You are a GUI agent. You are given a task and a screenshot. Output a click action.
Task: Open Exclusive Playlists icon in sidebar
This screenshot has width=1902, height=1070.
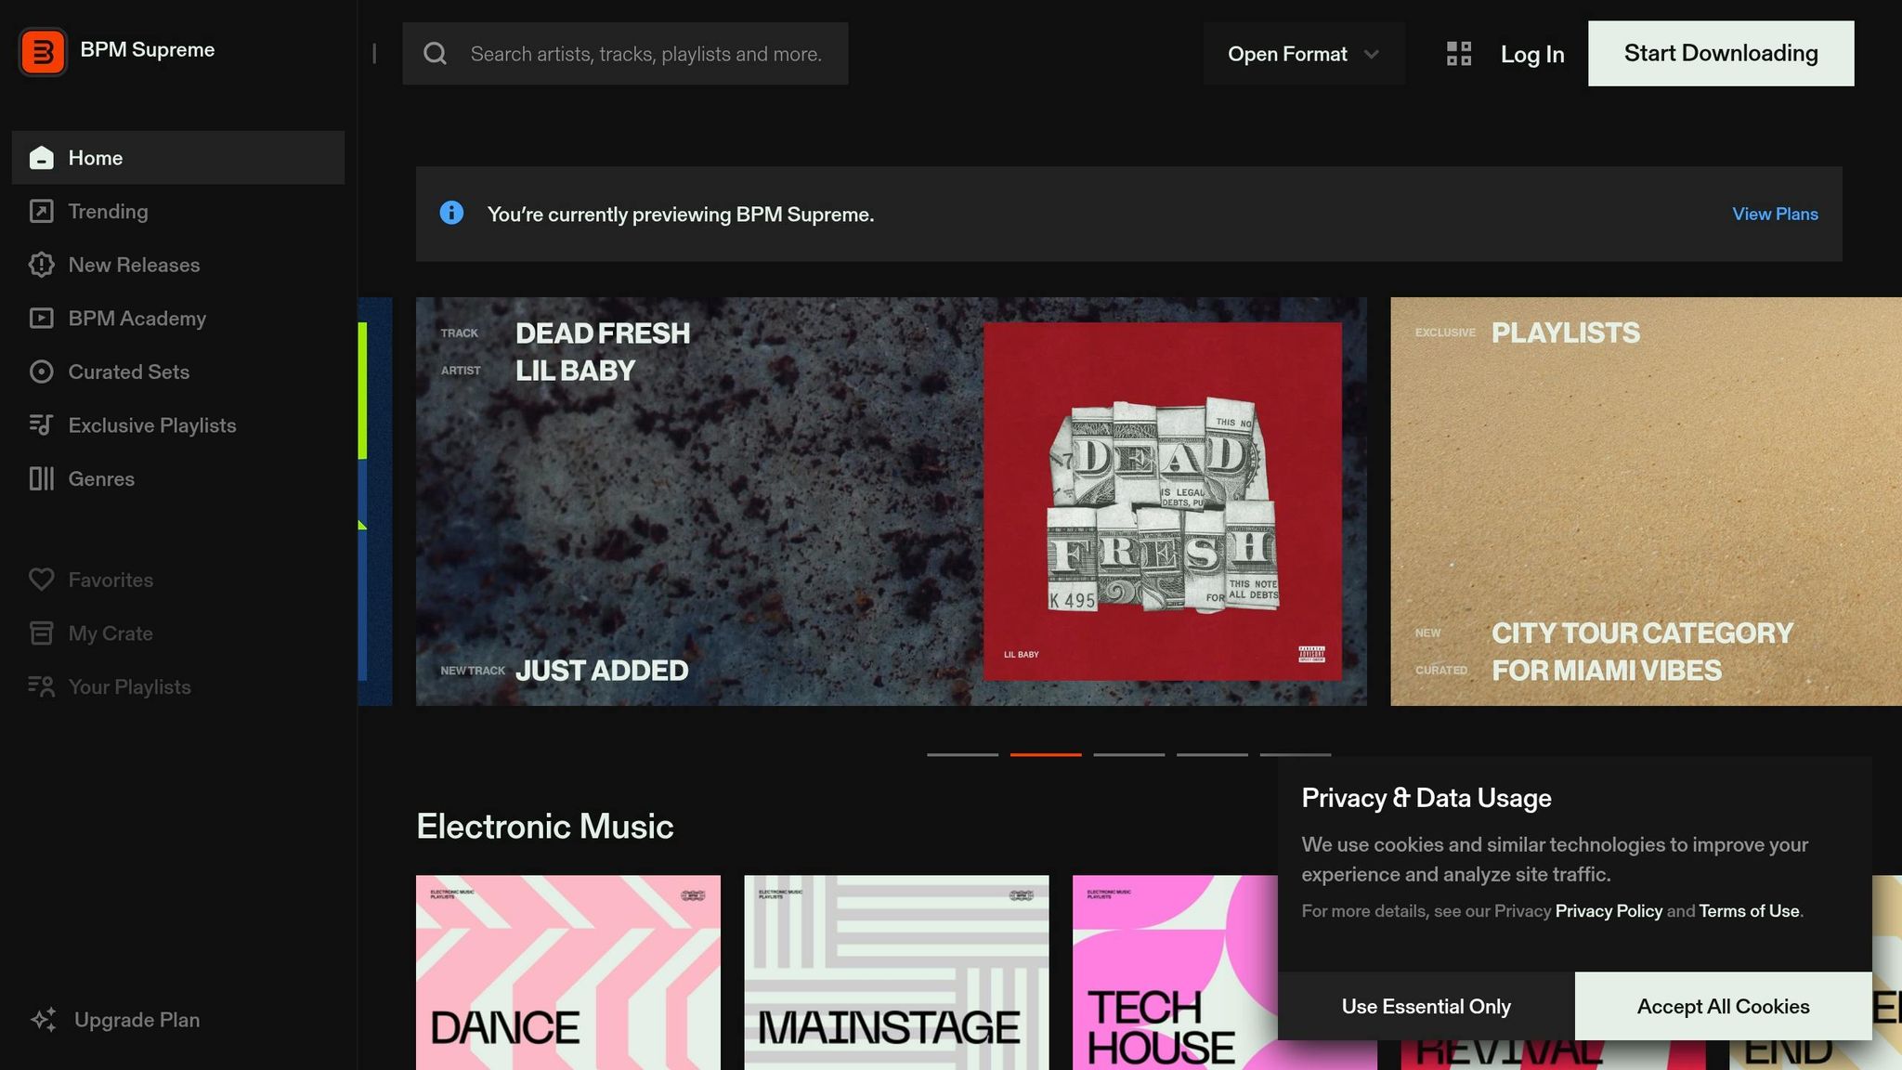[x=41, y=425]
